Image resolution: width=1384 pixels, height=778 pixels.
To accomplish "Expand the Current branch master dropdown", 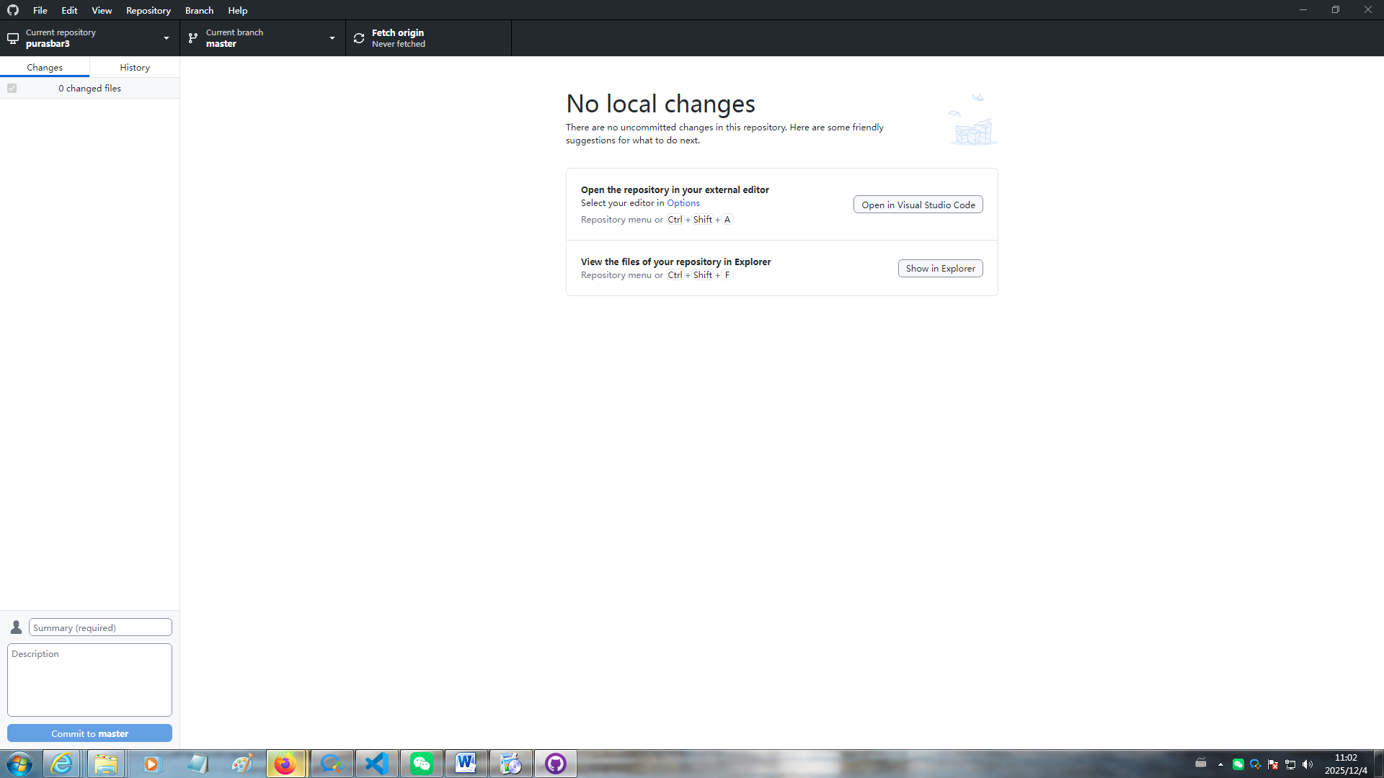I will coord(262,38).
